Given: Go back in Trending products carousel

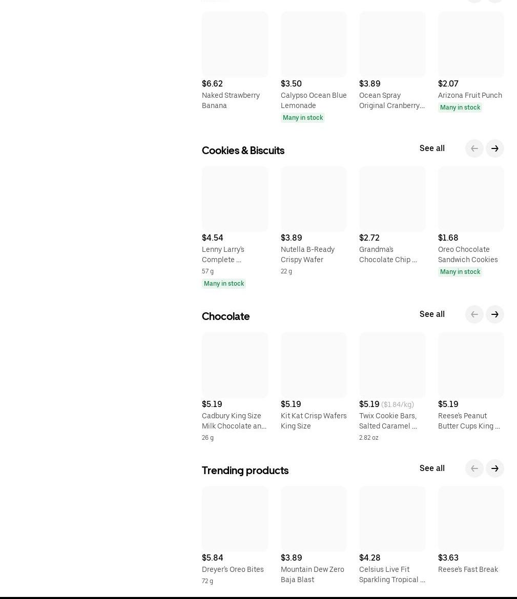Looking at the screenshot, I should click(x=474, y=468).
